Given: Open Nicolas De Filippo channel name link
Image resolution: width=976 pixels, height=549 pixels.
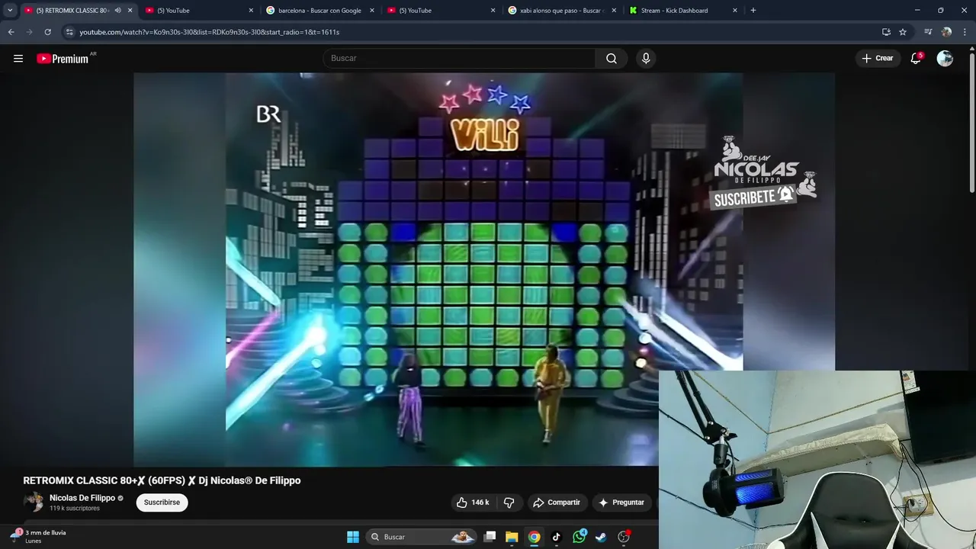Looking at the screenshot, I should (x=82, y=498).
